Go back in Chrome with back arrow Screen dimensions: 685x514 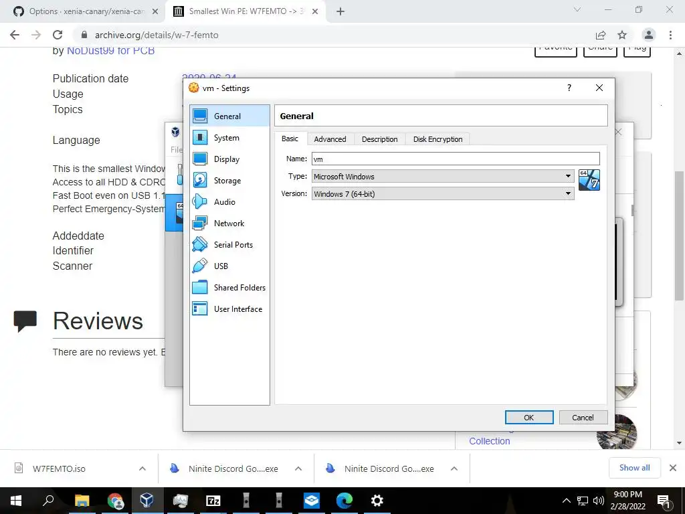click(15, 35)
